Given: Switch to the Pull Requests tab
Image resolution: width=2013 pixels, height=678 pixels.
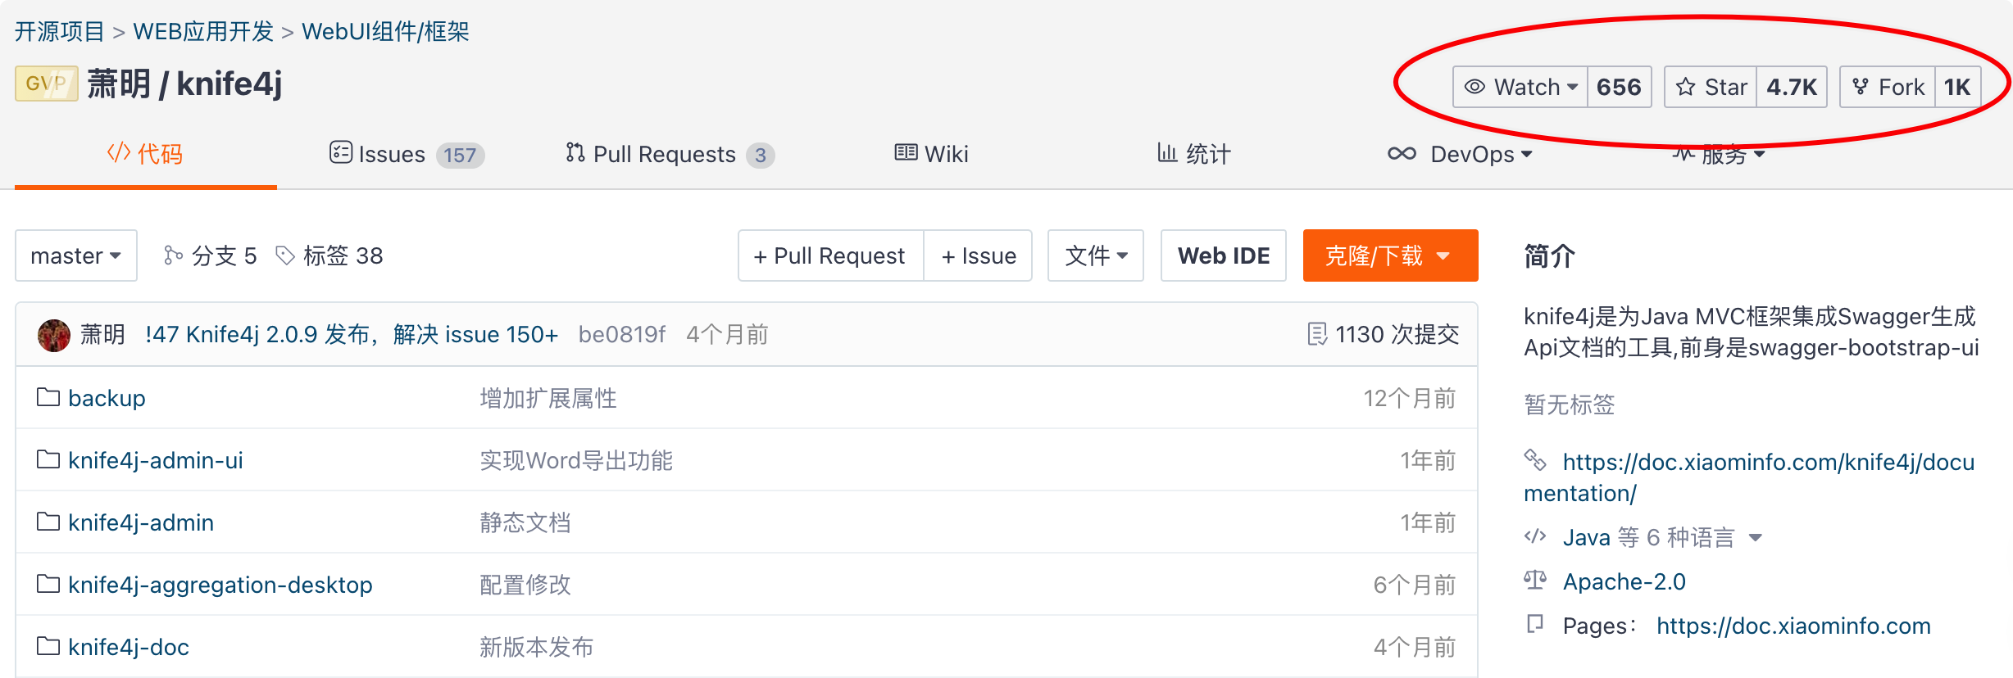Looking at the screenshot, I should click(x=664, y=154).
